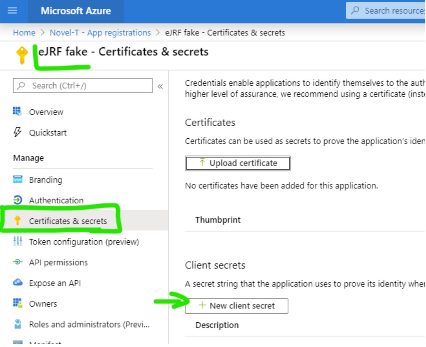The image size is (426, 347).
Task: Click the Quickstart lightning icon
Action: pos(17,132)
